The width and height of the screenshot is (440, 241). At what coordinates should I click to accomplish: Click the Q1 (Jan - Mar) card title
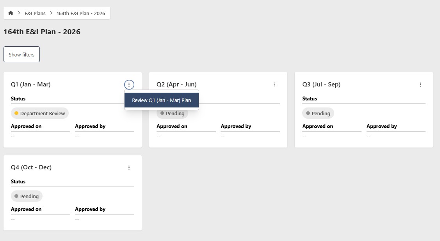click(x=30, y=84)
